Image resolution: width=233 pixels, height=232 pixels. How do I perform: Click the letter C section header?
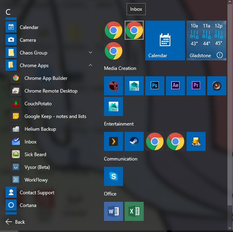click(8, 12)
